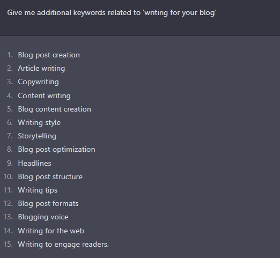Click the number 15 list marker
This screenshot has width=280, height=258.
[x=8, y=245]
